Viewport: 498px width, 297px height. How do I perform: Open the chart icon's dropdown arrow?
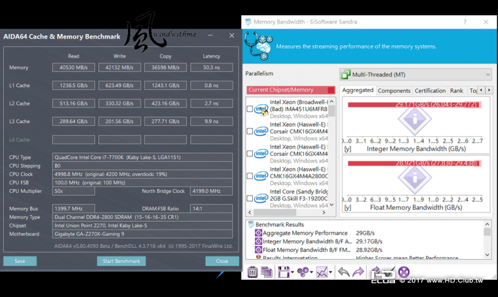331,272
